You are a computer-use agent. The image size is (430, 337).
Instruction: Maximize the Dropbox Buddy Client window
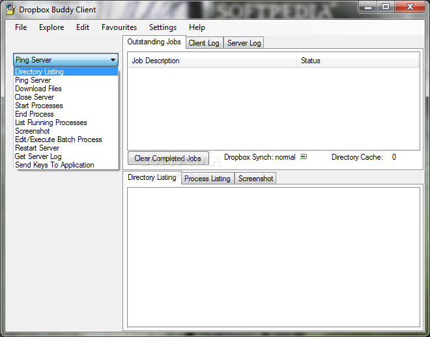tap(386, 7)
